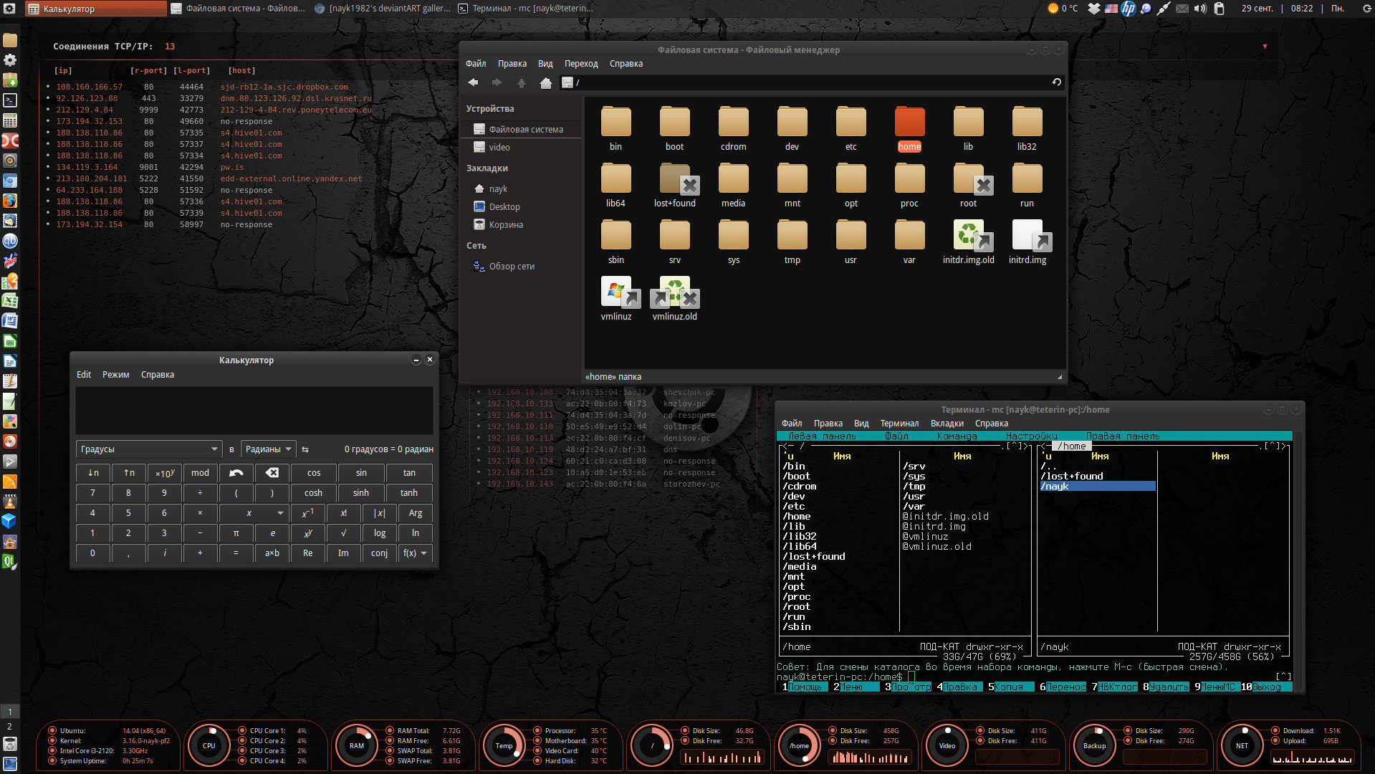Click the up-arrow navigation icon in file manager

coord(521,82)
